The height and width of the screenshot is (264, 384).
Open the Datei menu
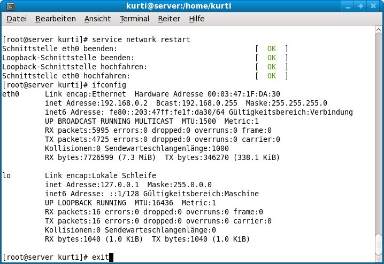pos(16,19)
